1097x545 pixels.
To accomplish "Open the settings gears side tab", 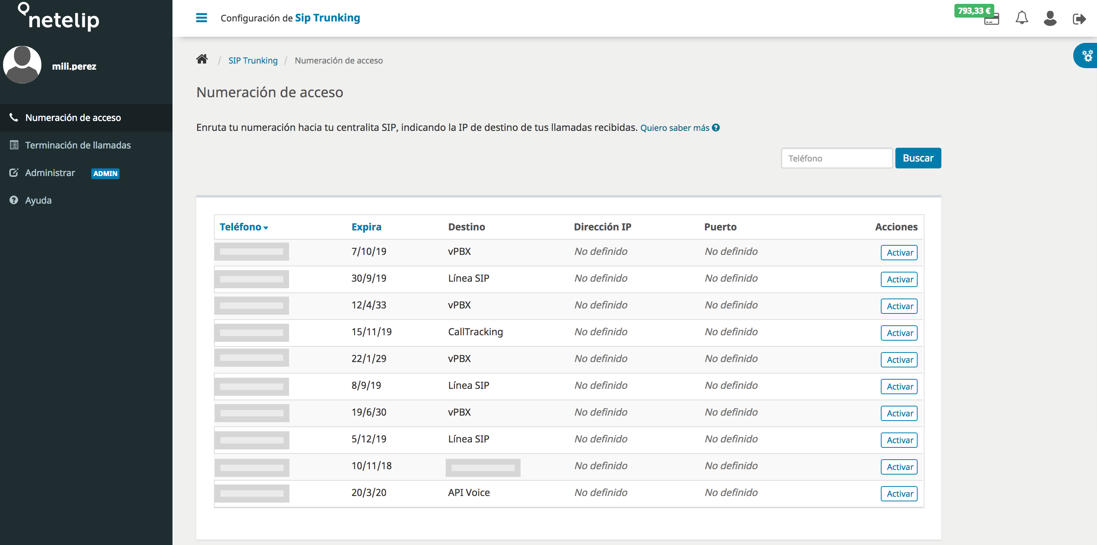I will tap(1086, 56).
